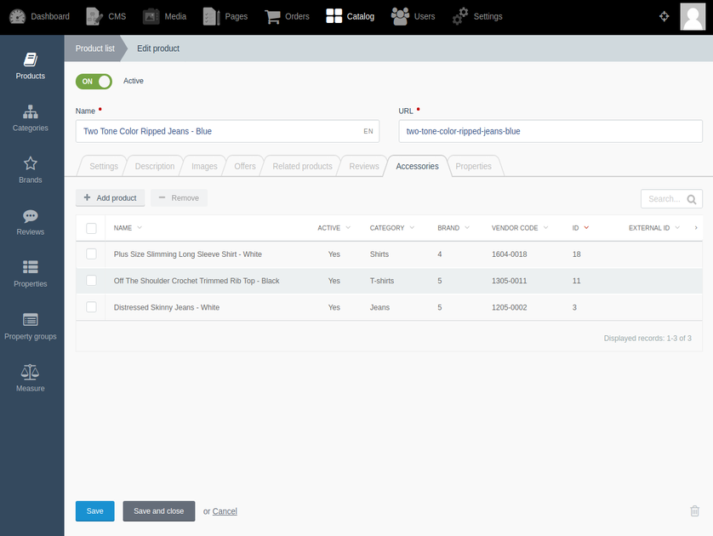Screen dimensions: 713x536
Task: Click the trash delete icon at bottom right
Action: click(695, 511)
